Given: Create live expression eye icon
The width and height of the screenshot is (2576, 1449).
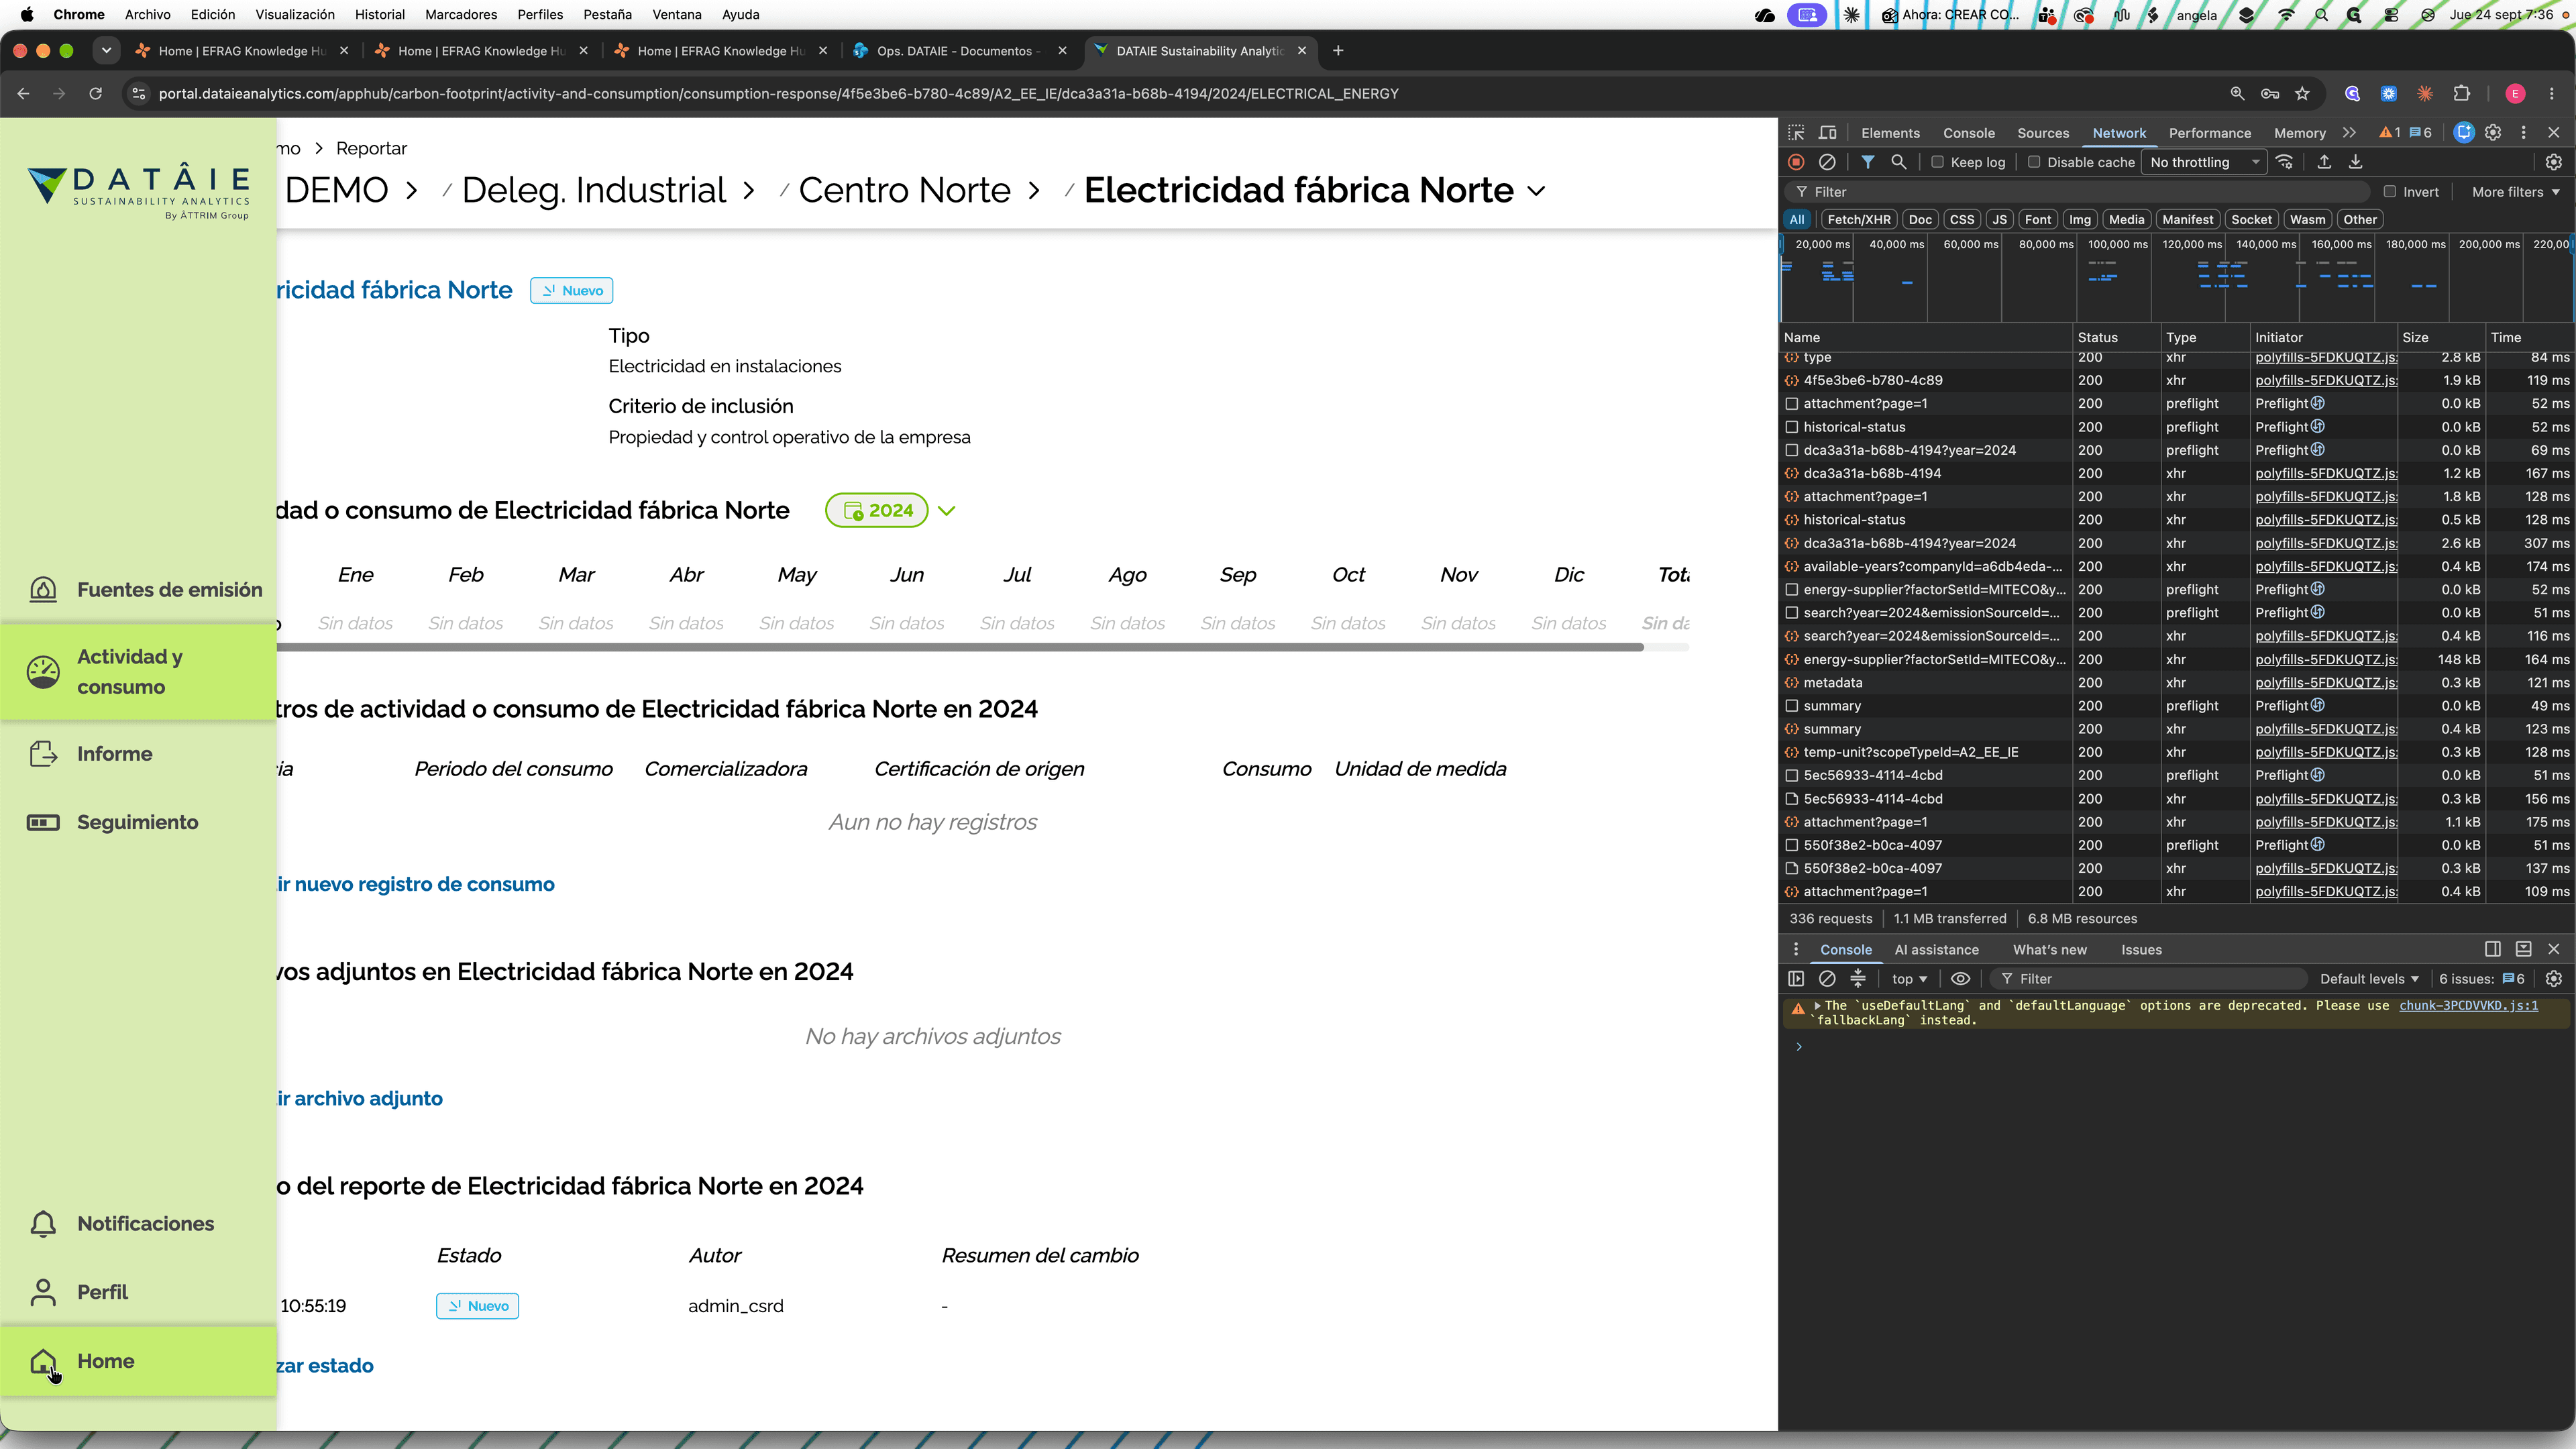Looking at the screenshot, I should point(1961,979).
